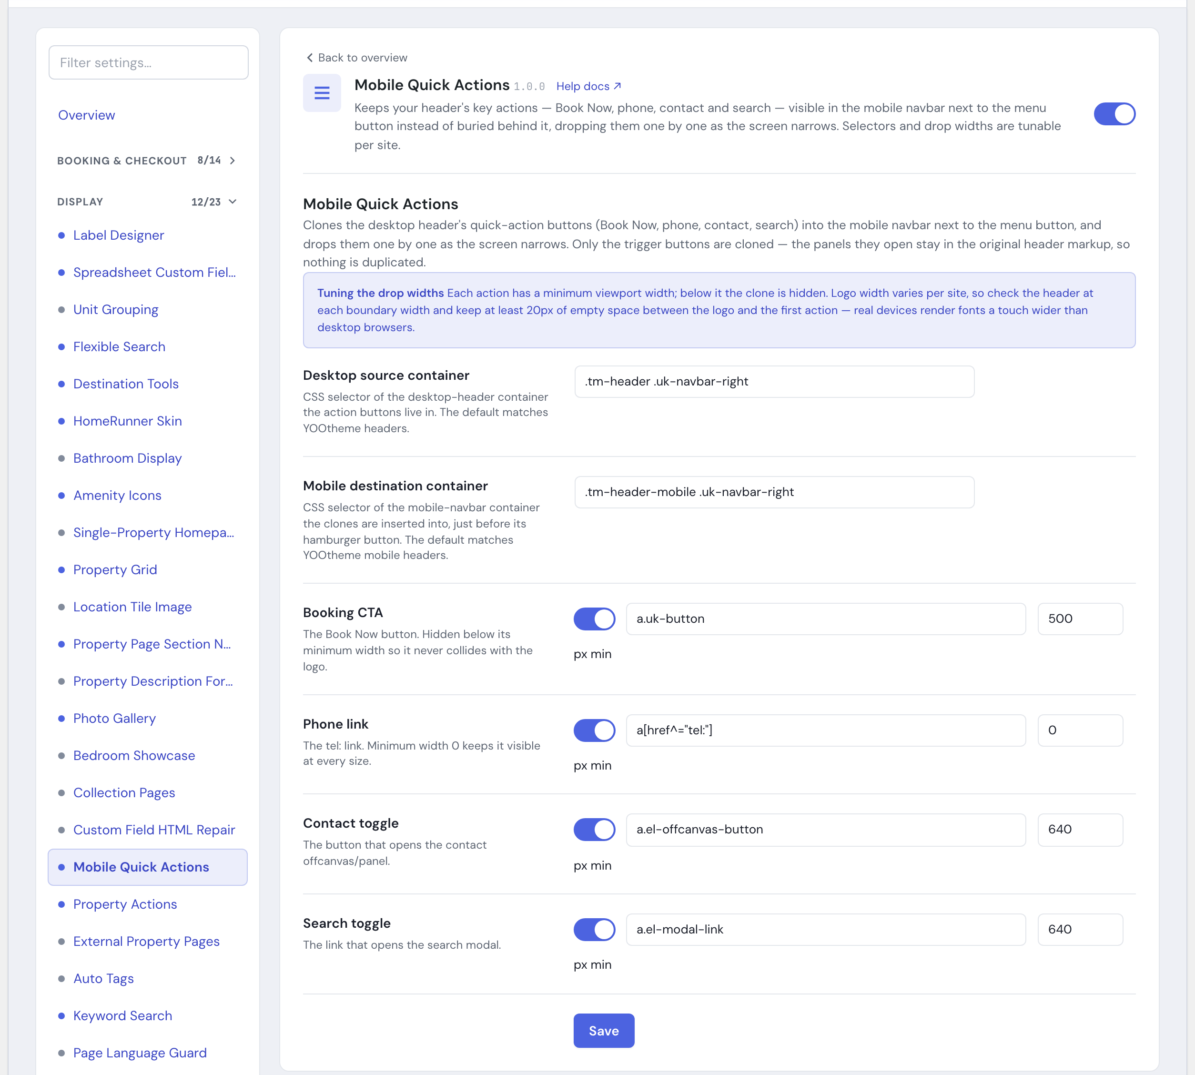The width and height of the screenshot is (1195, 1075).
Task: Focus the Mobile destination container field
Action: (774, 493)
